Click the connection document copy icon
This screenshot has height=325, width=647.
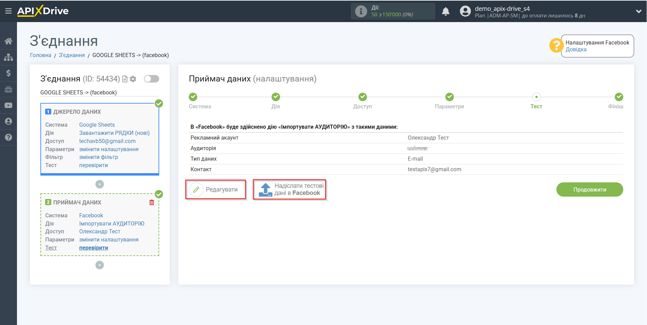(x=125, y=79)
